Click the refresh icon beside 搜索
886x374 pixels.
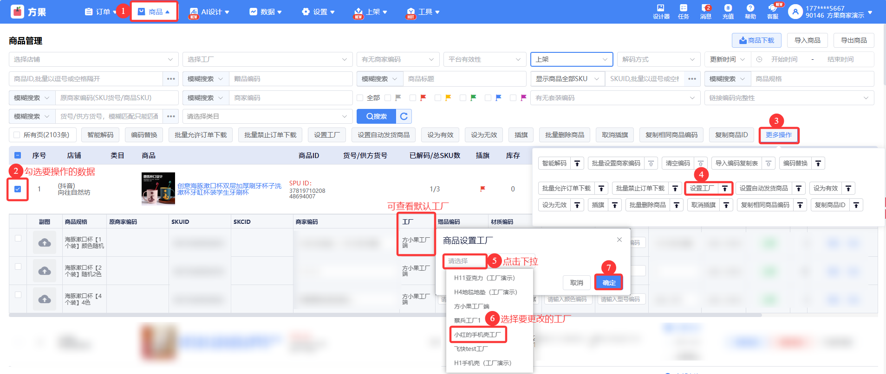[x=404, y=116]
